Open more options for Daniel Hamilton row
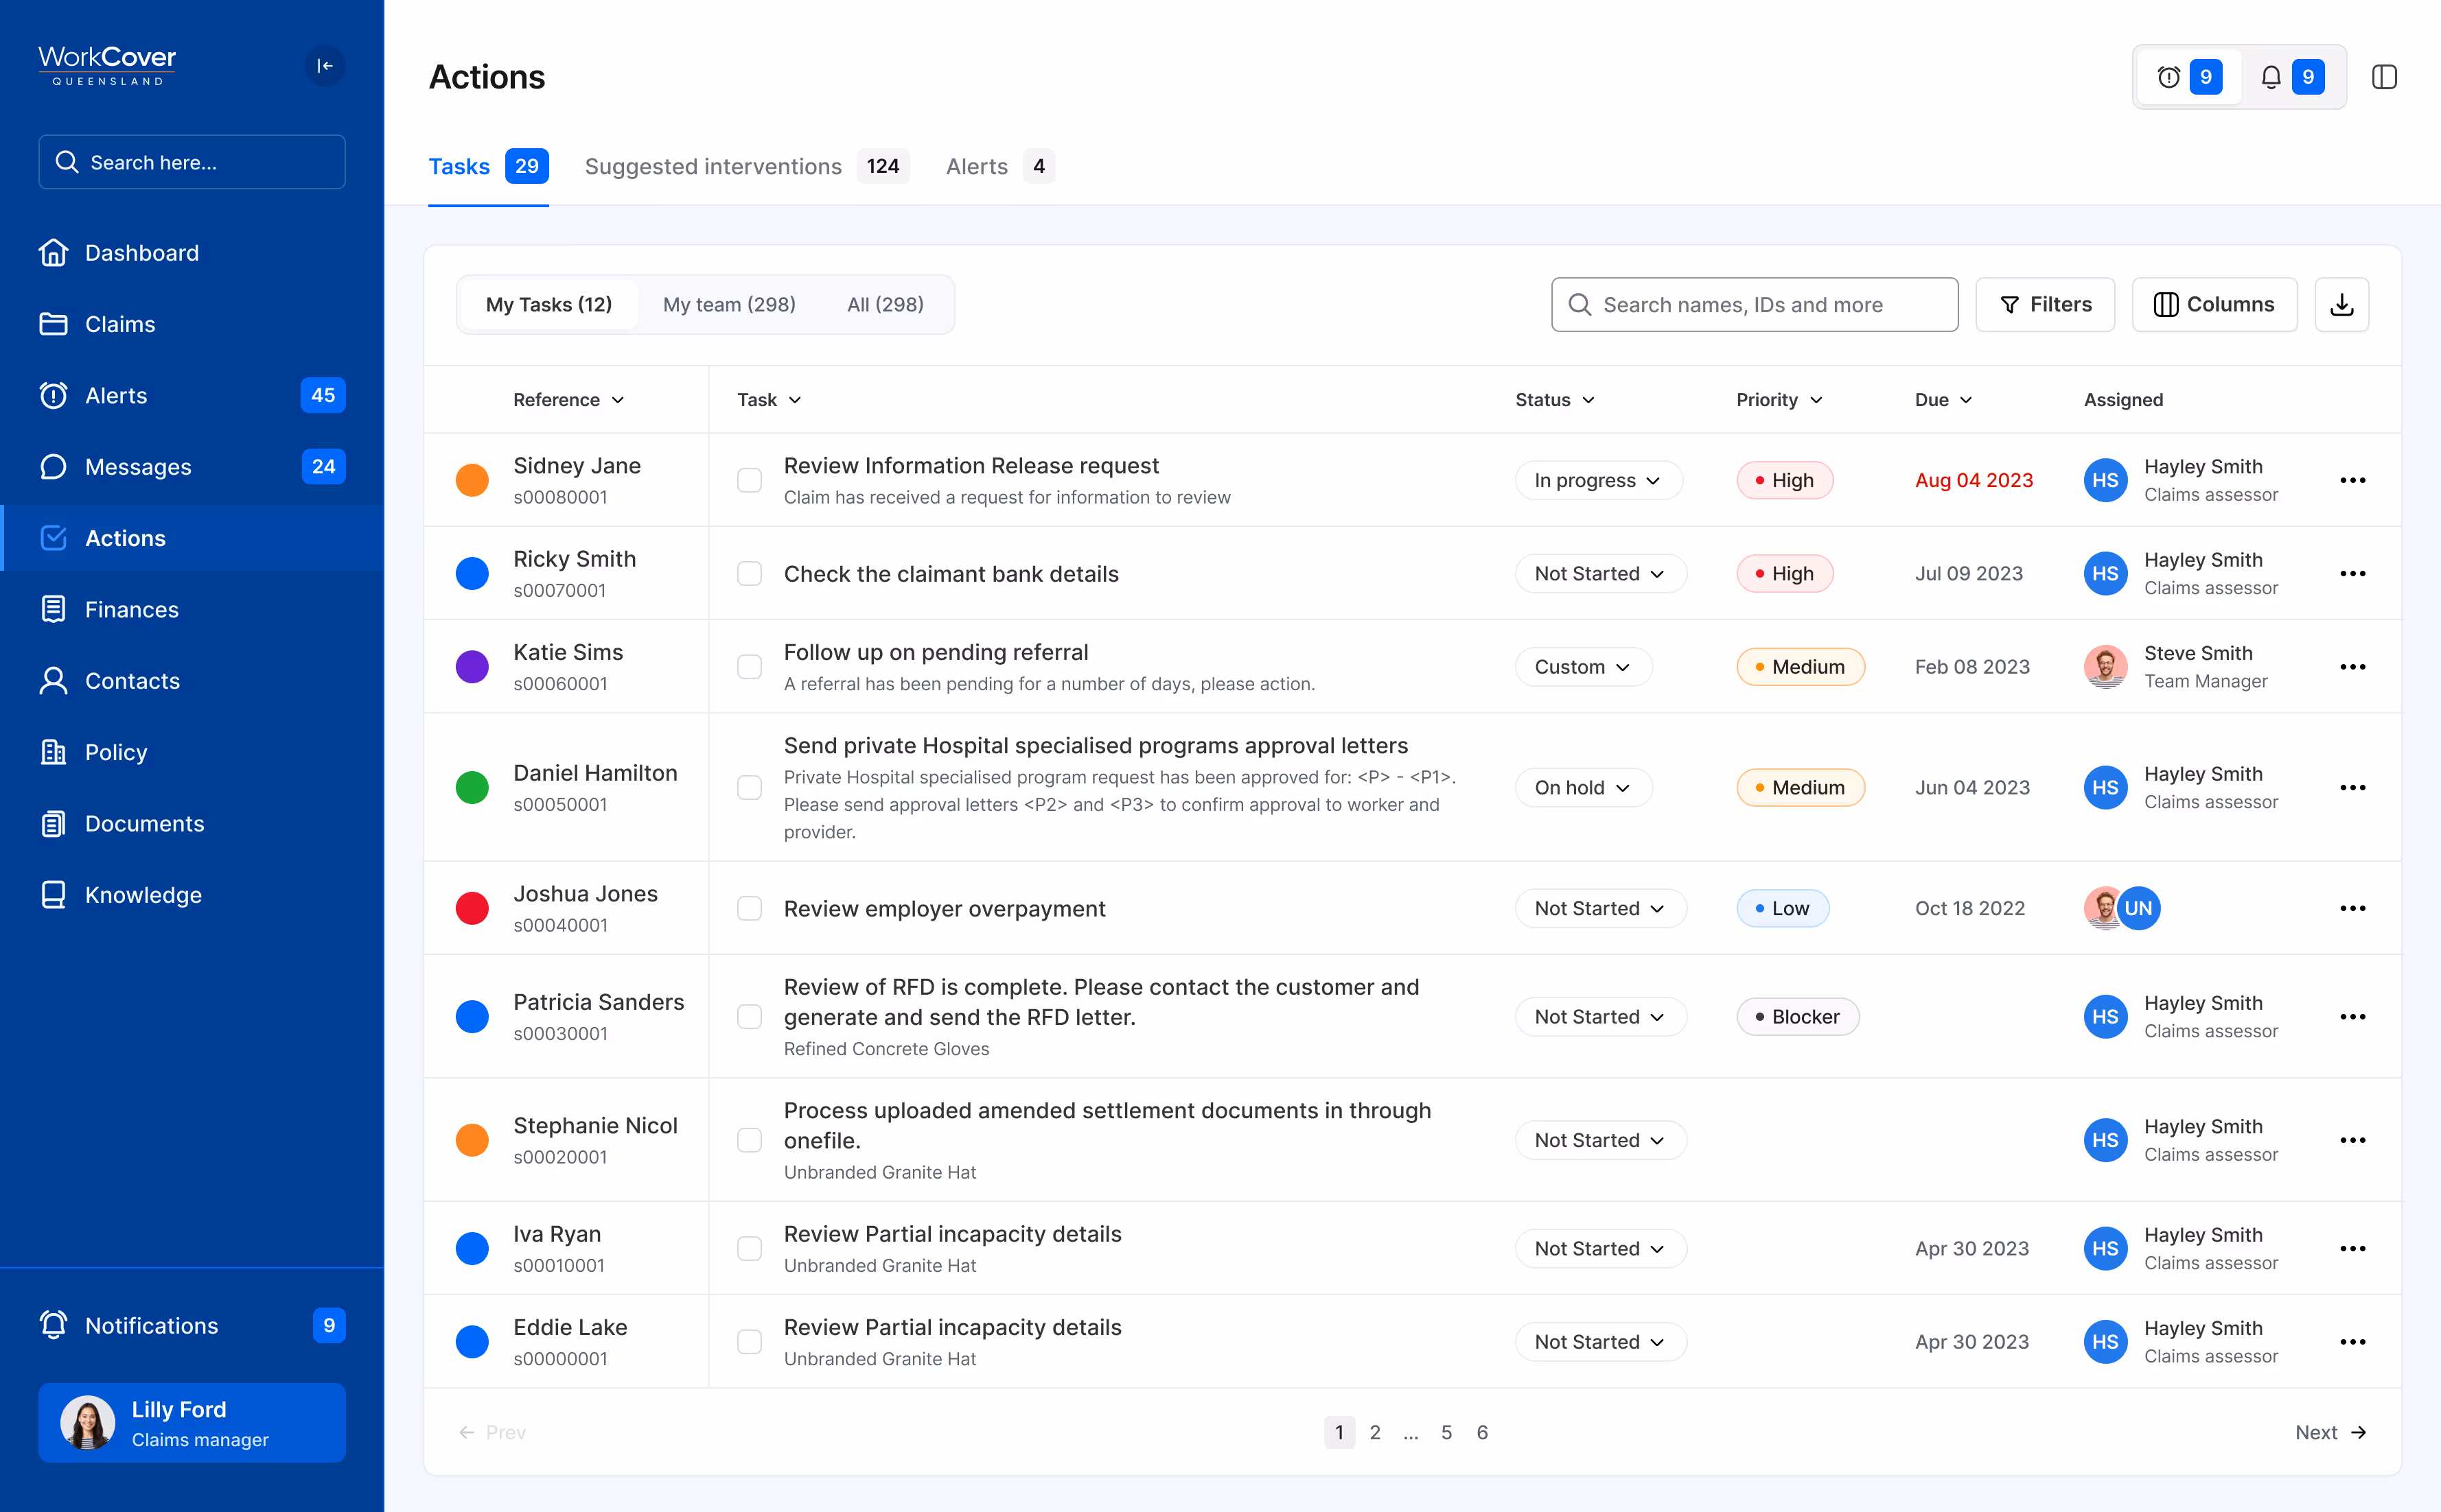 [2353, 787]
